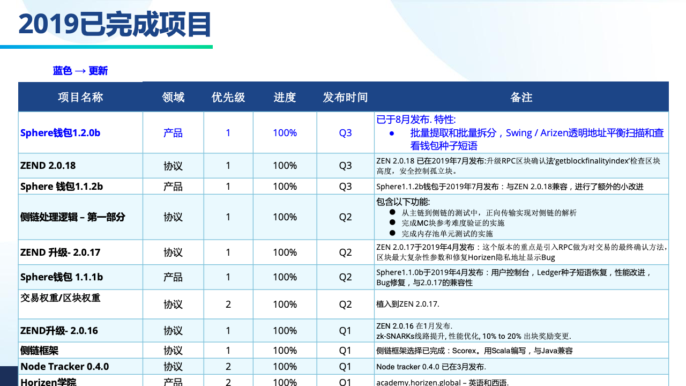Click the blue Sphere钱包1.2.0b project name
The image size is (686, 386).
click(x=61, y=133)
